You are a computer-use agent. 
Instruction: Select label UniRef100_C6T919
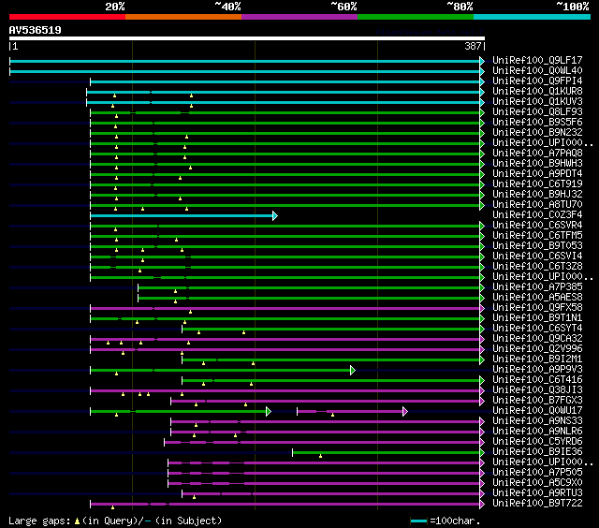(537, 184)
